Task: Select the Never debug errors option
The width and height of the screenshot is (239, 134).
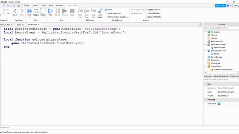Action: (x=106, y=10)
